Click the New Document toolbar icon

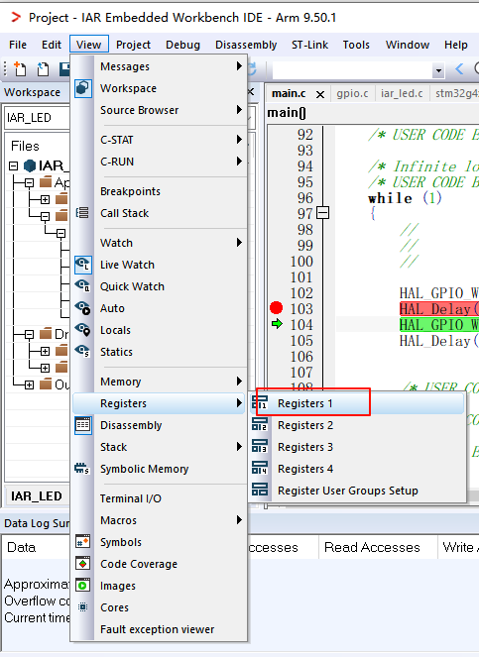coord(19,68)
